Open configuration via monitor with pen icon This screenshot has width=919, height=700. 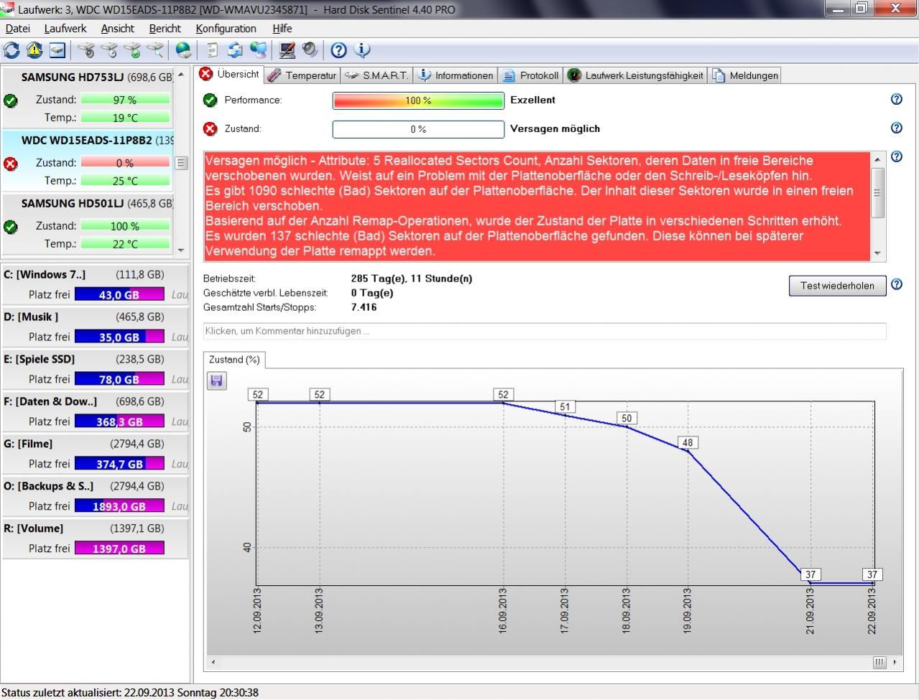(x=287, y=50)
